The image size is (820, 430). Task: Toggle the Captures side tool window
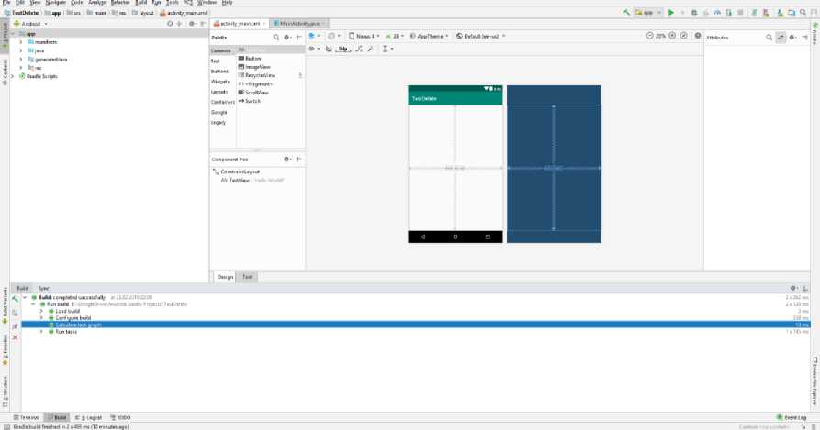5,72
